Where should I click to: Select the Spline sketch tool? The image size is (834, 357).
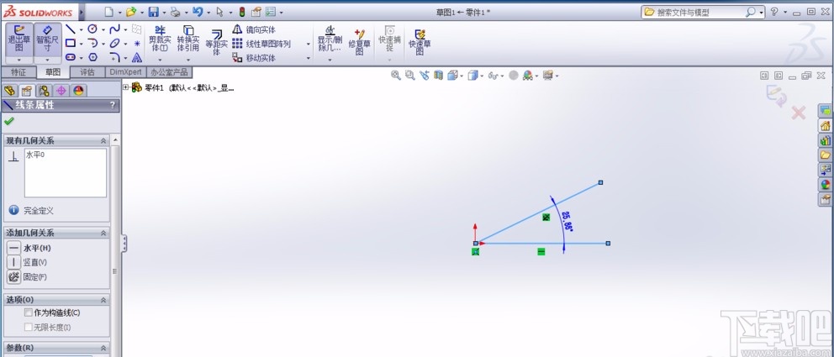click(115, 29)
